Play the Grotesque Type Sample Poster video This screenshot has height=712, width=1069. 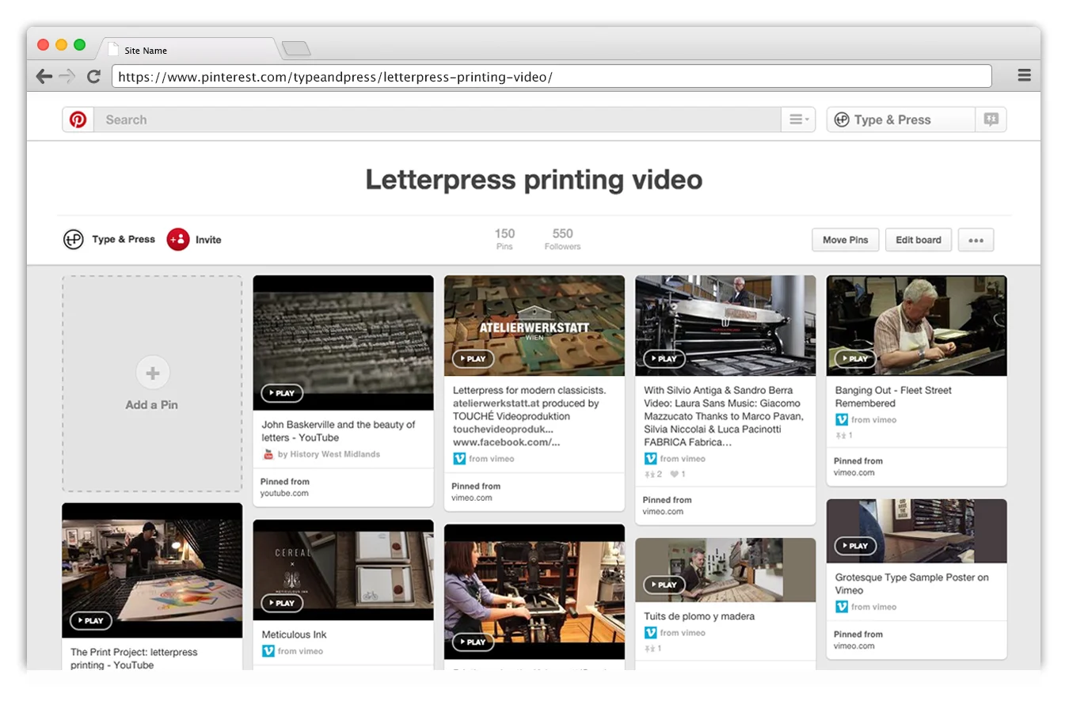(854, 546)
